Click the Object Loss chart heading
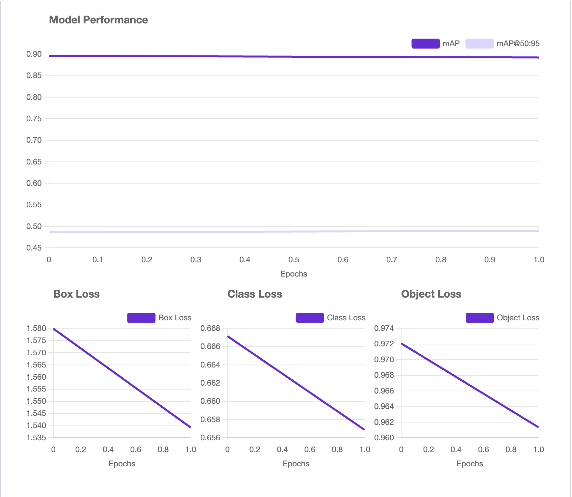 click(431, 294)
